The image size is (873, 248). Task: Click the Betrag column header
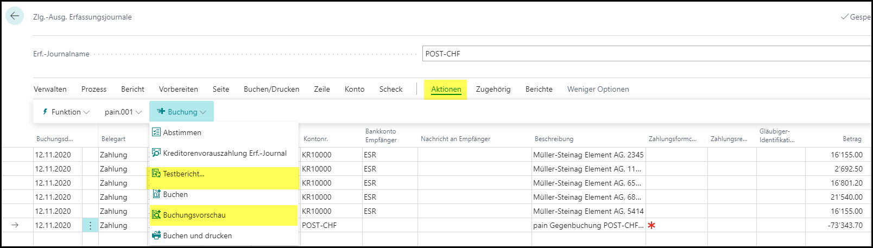coord(852,139)
